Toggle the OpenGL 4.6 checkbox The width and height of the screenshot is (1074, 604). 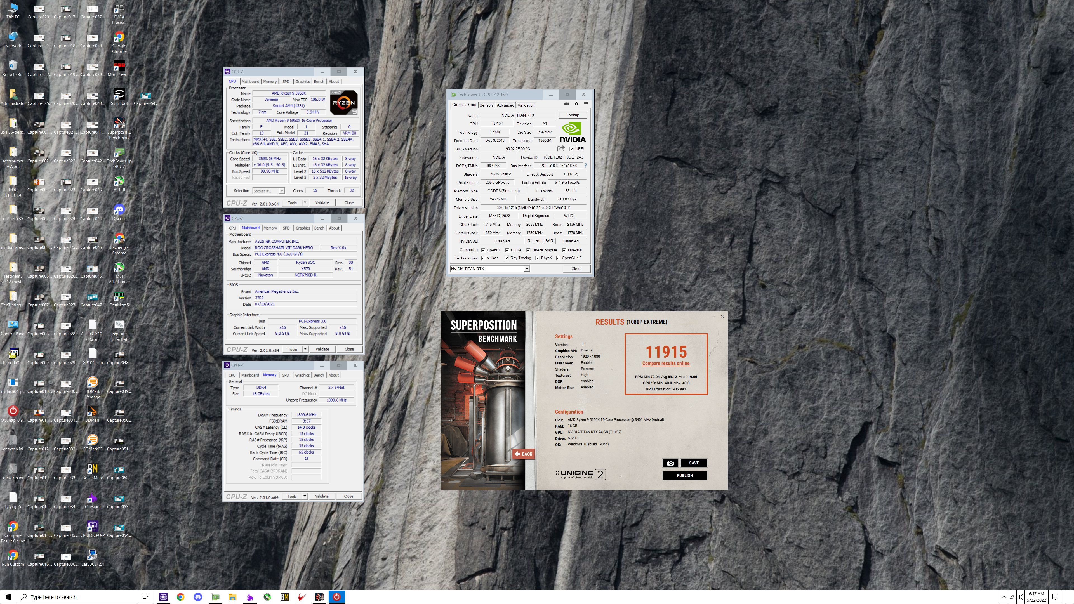558,258
